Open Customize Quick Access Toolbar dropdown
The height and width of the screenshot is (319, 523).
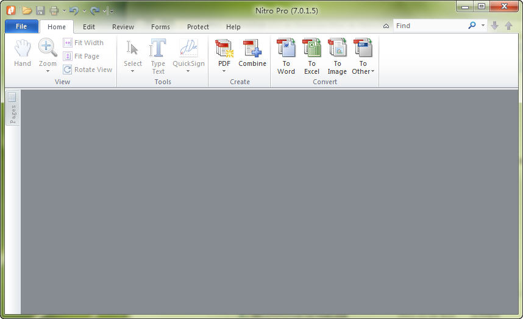[x=112, y=12]
